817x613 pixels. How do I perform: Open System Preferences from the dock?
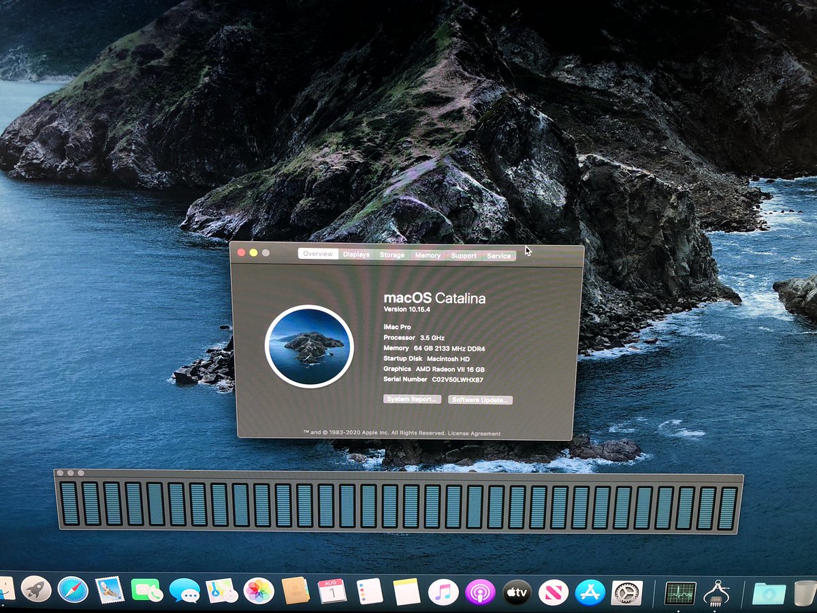tap(627, 593)
